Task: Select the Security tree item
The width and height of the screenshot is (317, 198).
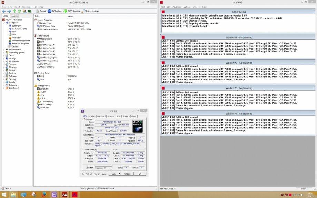Action: [x=12, y=79]
